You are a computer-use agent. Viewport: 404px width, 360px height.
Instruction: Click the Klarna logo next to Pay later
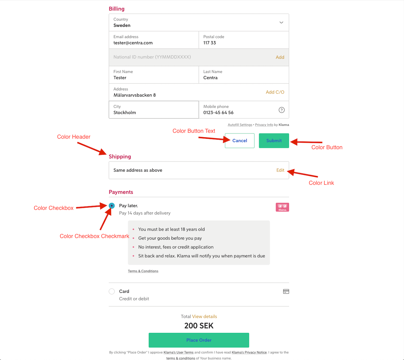(282, 207)
